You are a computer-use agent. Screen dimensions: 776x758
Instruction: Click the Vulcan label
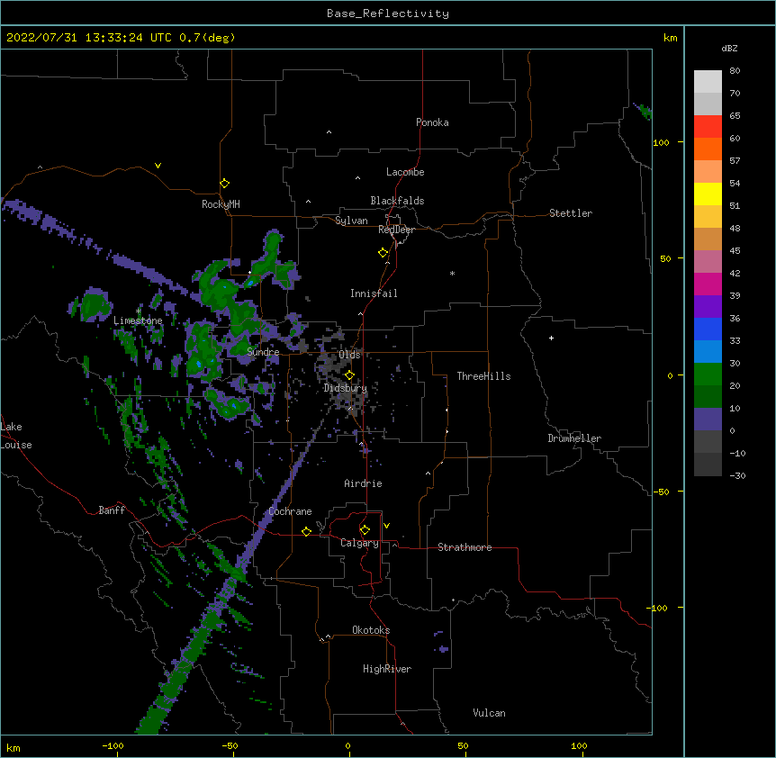(x=489, y=713)
